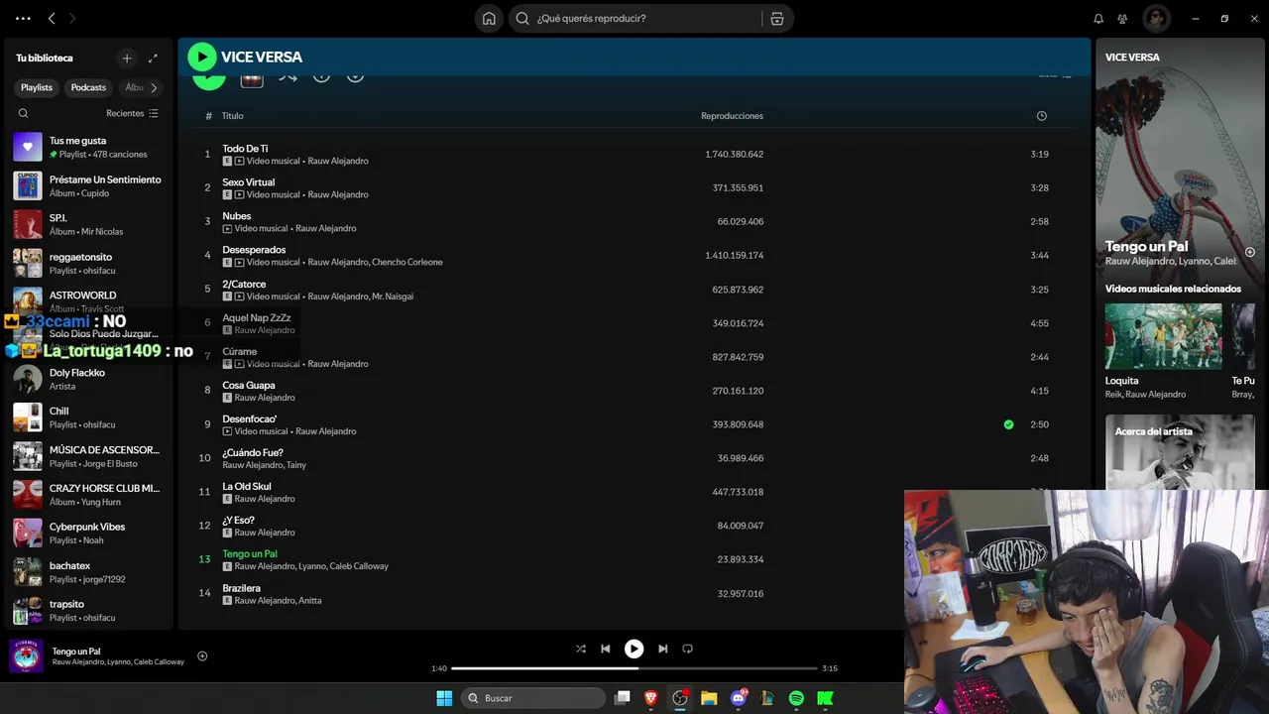Open the Chencho Corleone artist link
1269x714 pixels.
(406, 263)
